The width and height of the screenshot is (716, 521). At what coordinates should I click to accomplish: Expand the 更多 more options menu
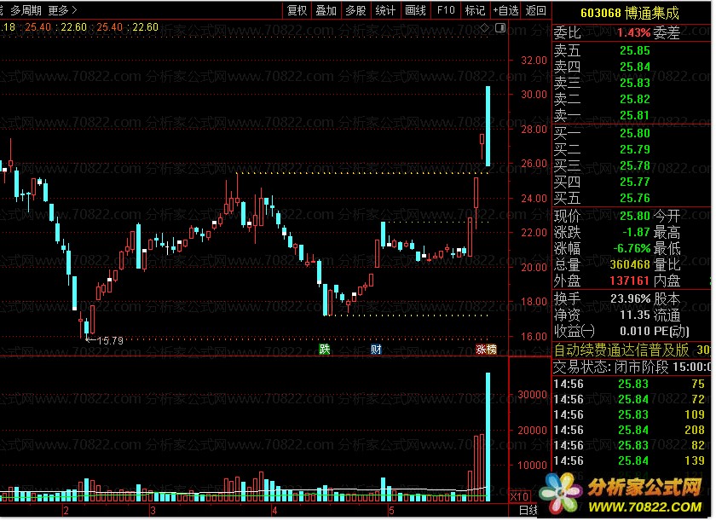(62, 10)
